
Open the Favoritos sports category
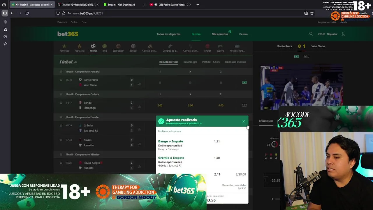pos(64,48)
